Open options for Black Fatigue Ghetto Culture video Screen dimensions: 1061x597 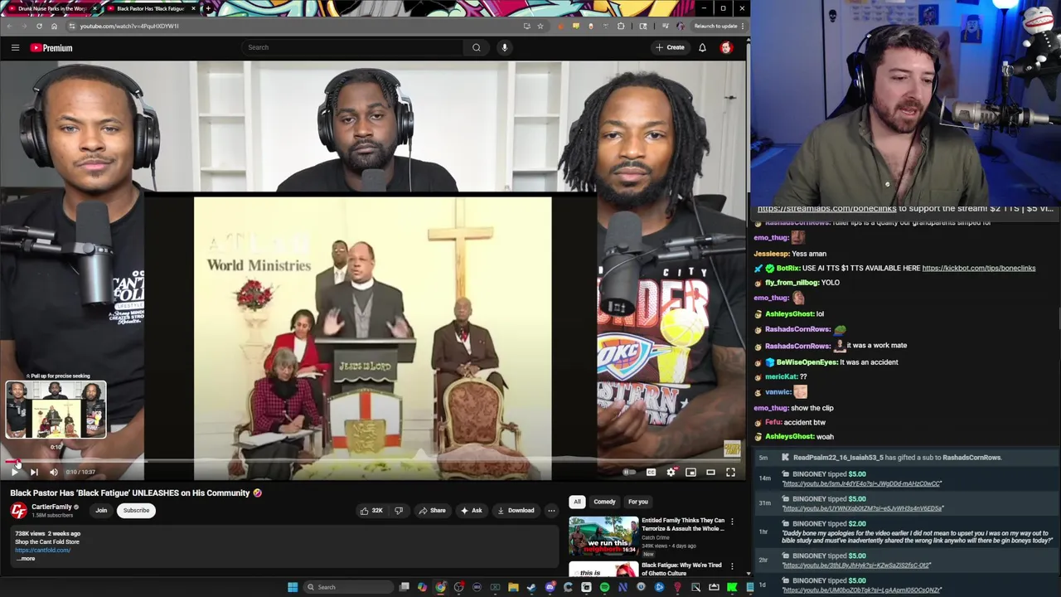pyautogui.click(x=732, y=566)
